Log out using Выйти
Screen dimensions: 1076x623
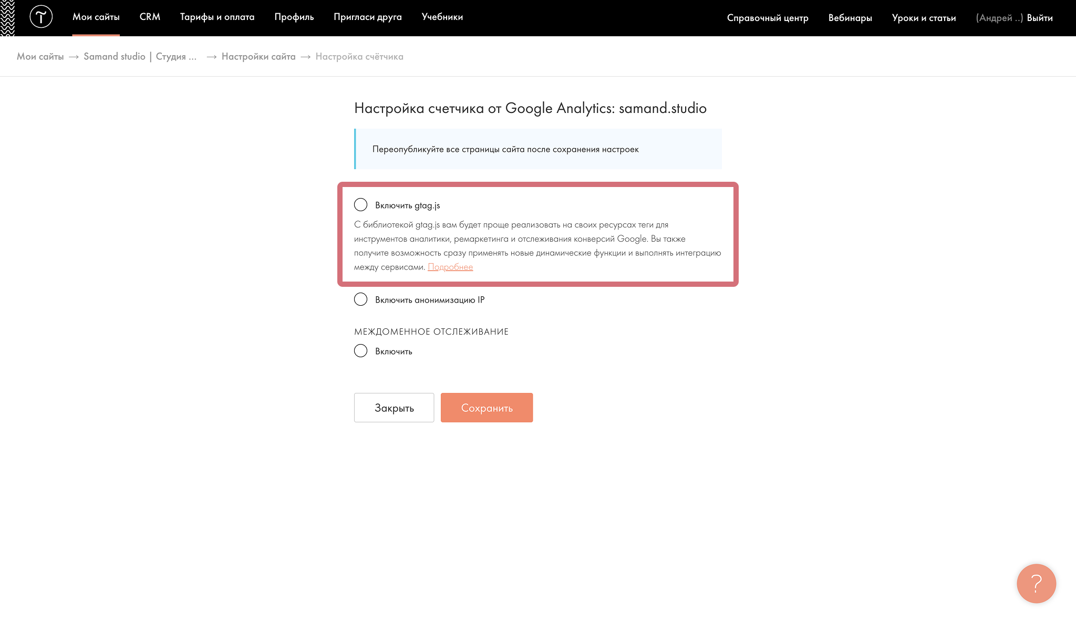click(1040, 18)
